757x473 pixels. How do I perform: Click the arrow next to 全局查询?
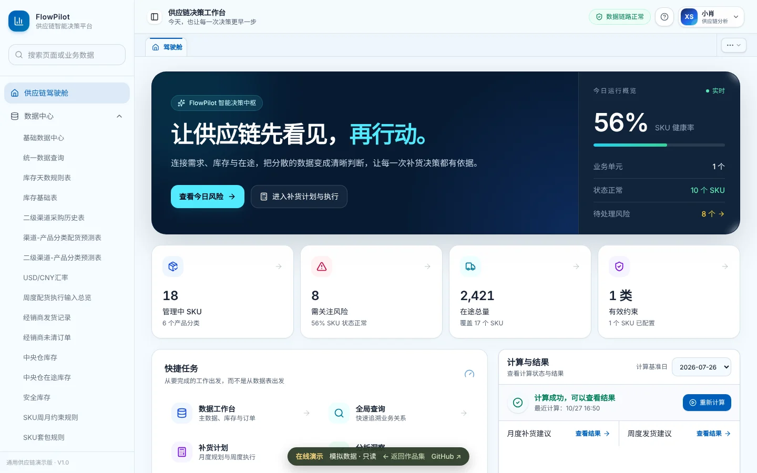(464, 413)
